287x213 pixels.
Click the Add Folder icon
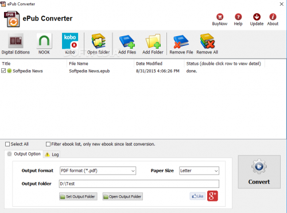pos(153,41)
